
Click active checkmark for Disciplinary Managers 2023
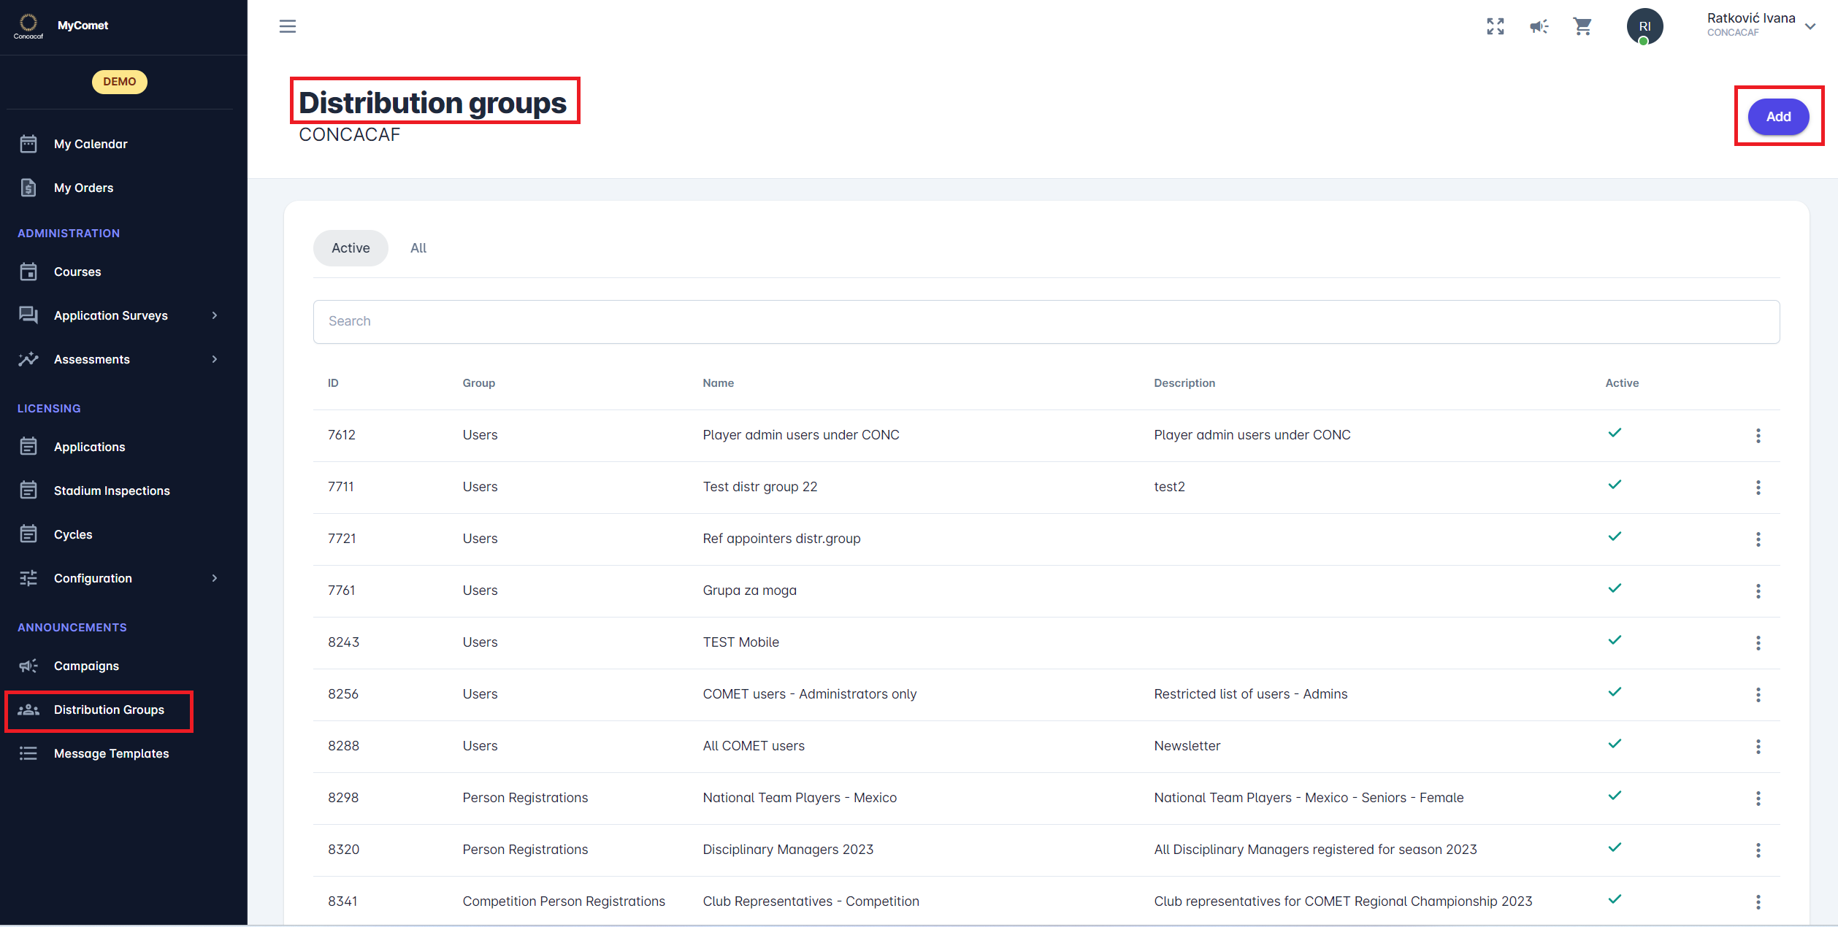pos(1615,847)
